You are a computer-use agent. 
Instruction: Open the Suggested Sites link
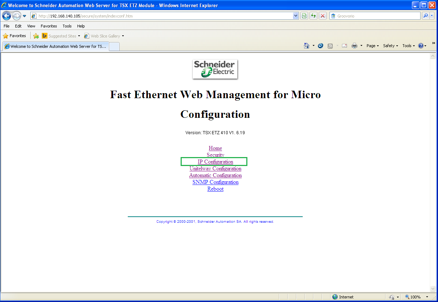click(x=61, y=36)
